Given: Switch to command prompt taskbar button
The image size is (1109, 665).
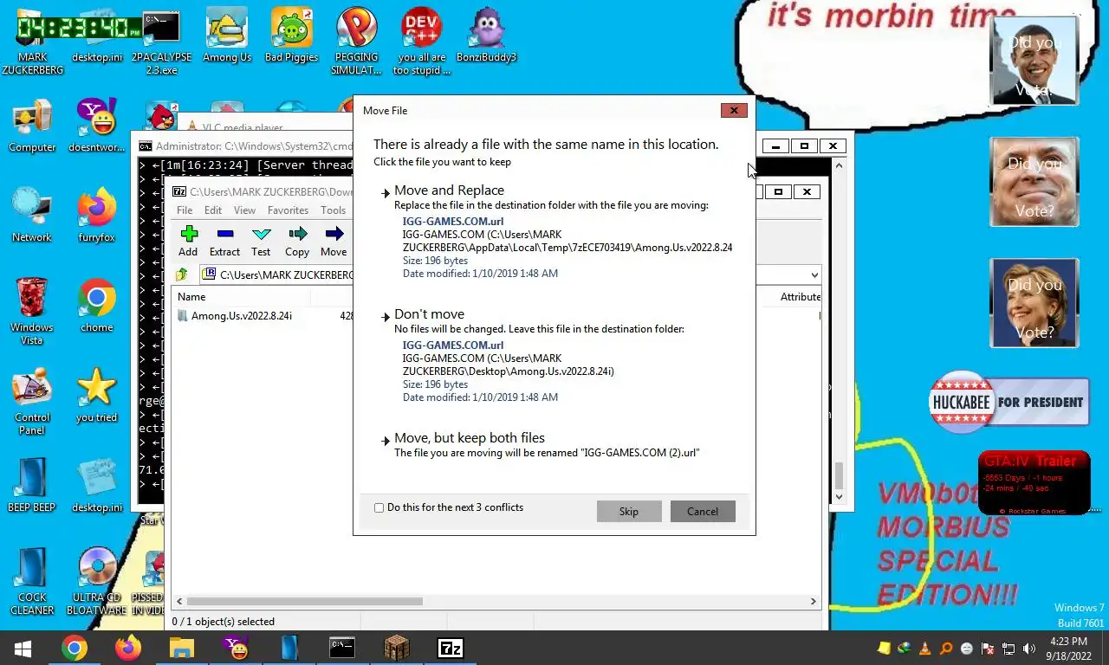Looking at the screenshot, I should tap(342, 648).
